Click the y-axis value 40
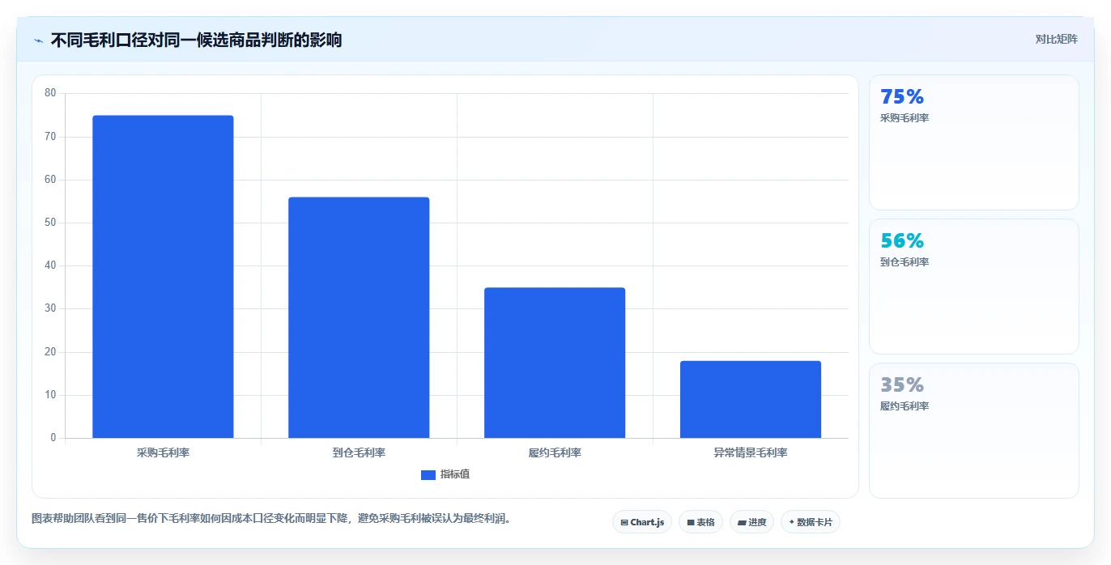 point(50,266)
